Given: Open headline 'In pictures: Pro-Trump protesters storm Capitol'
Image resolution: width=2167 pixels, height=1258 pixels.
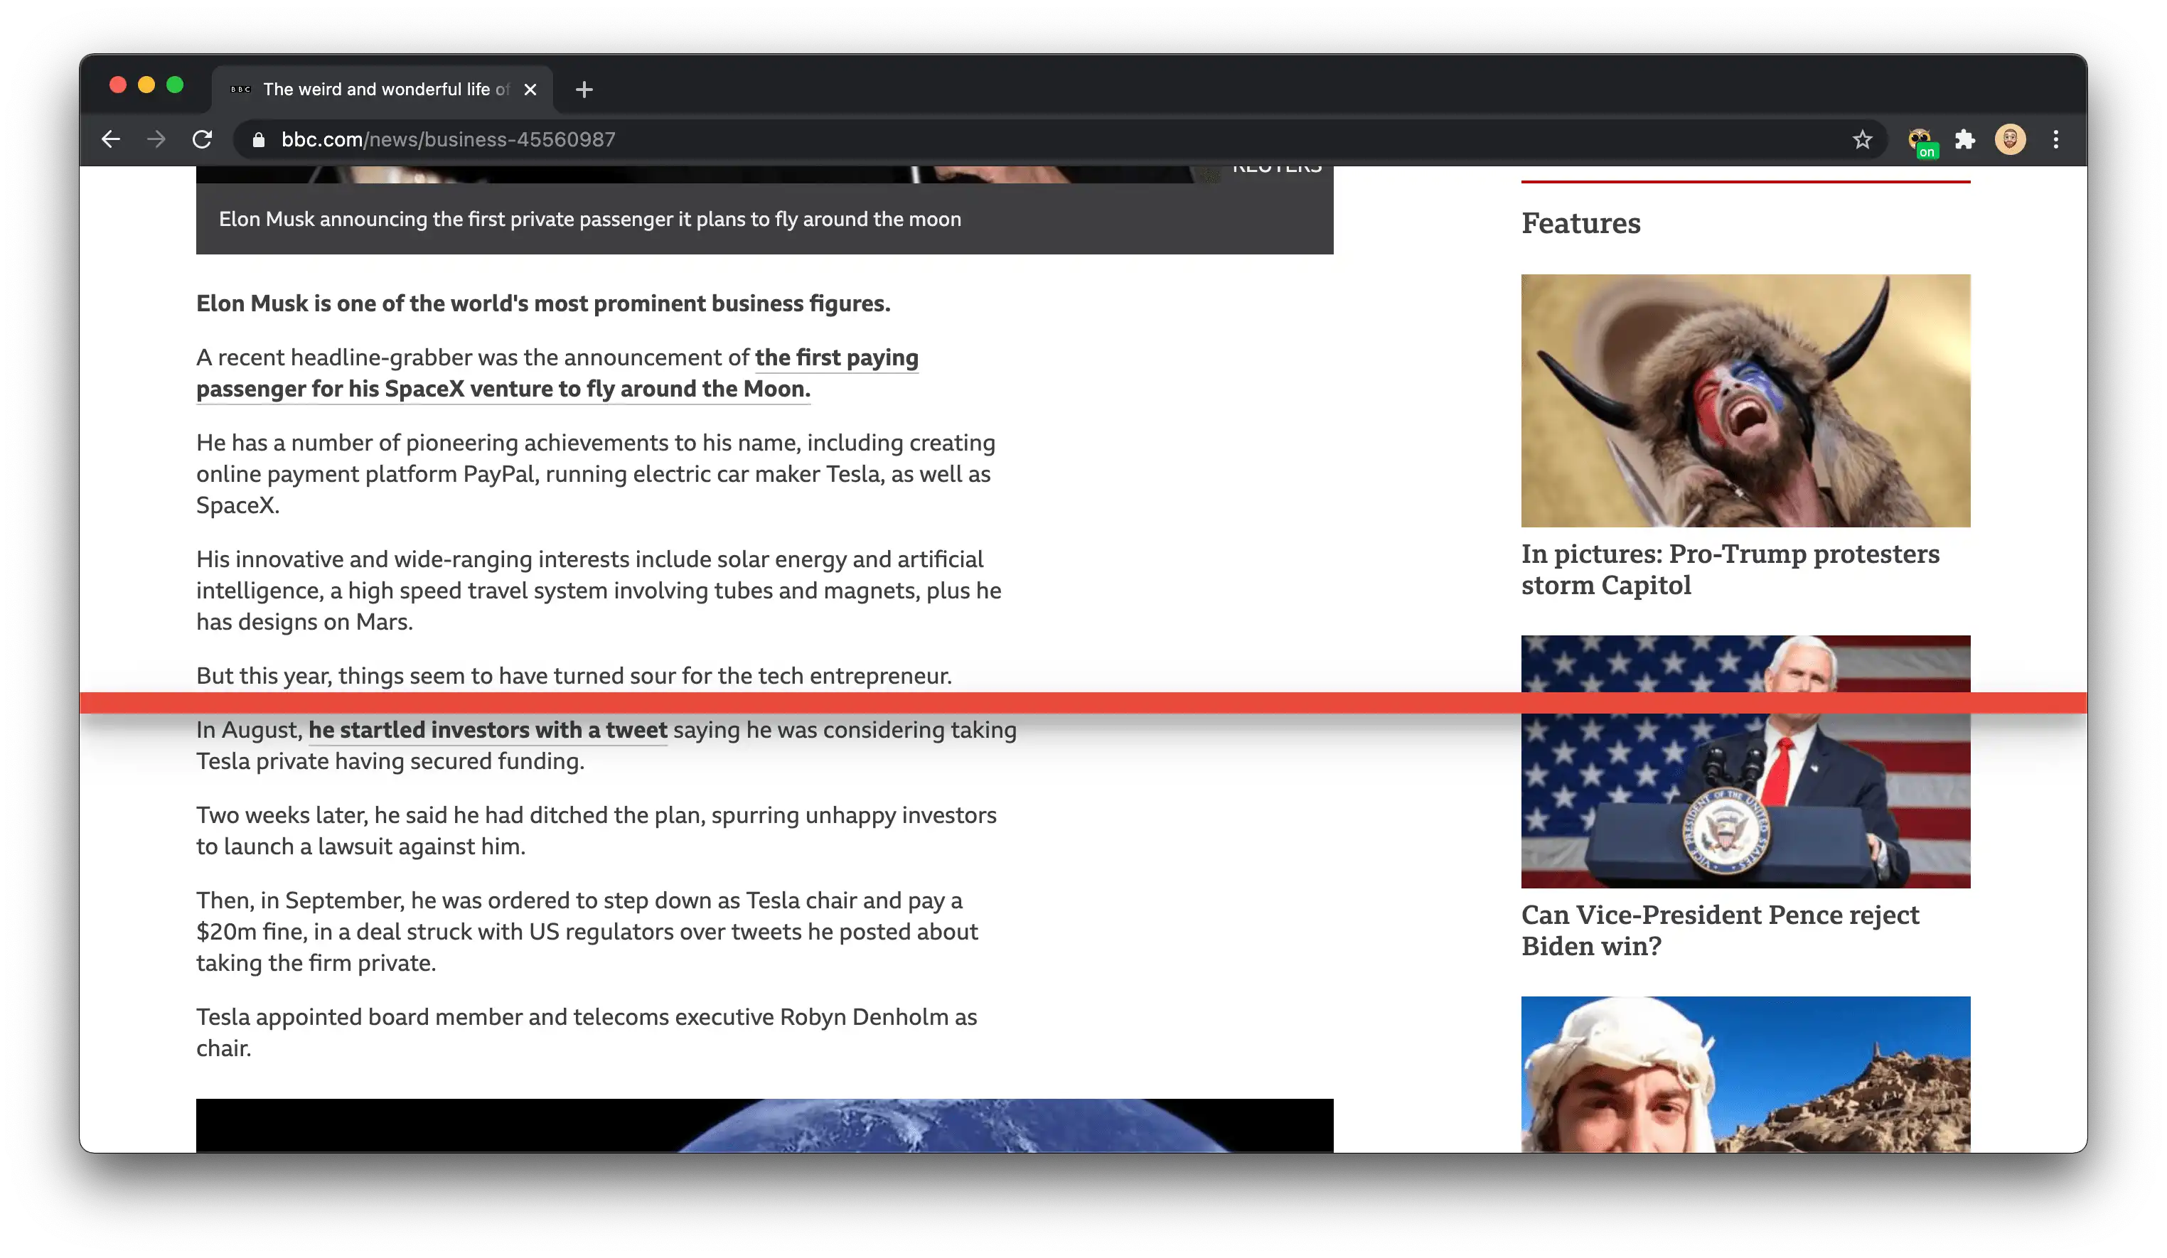Looking at the screenshot, I should pyautogui.click(x=1730, y=569).
